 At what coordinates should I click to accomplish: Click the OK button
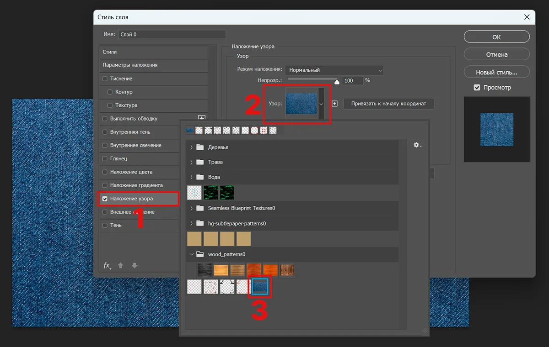(497, 37)
